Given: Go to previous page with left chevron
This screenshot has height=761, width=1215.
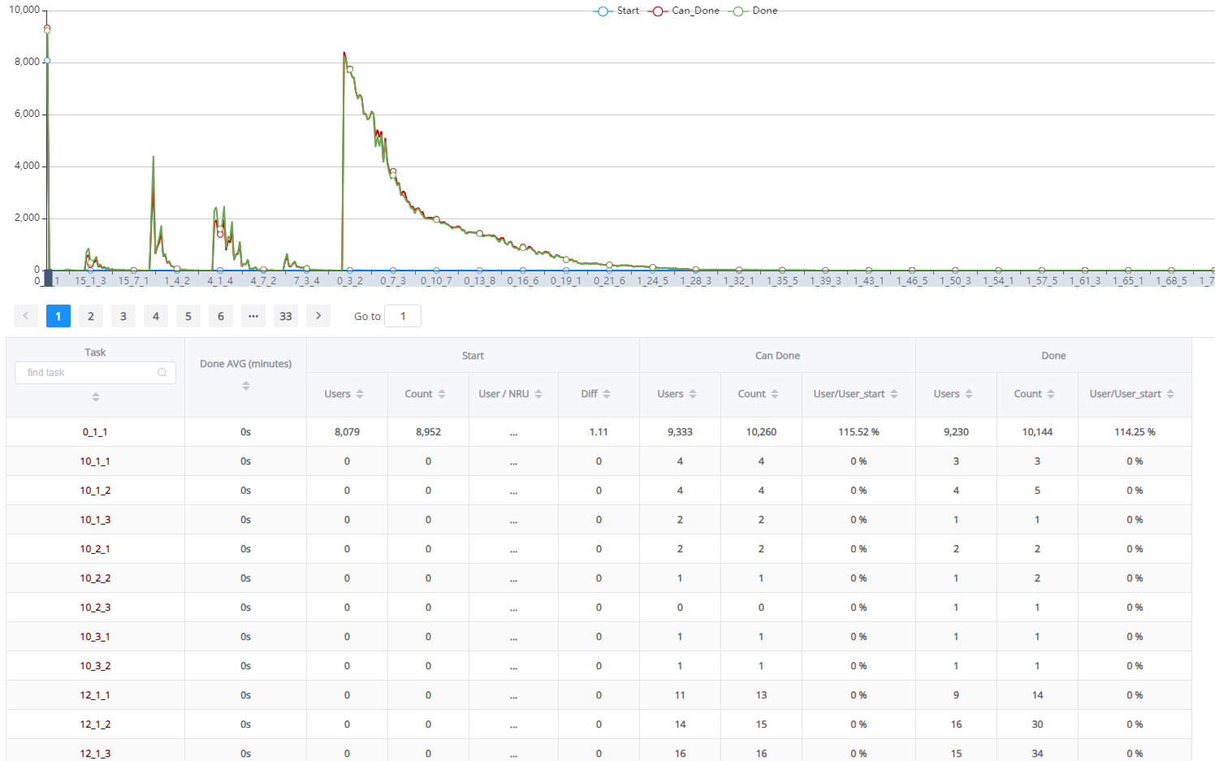Looking at the screenshot, I should (26, 316).
